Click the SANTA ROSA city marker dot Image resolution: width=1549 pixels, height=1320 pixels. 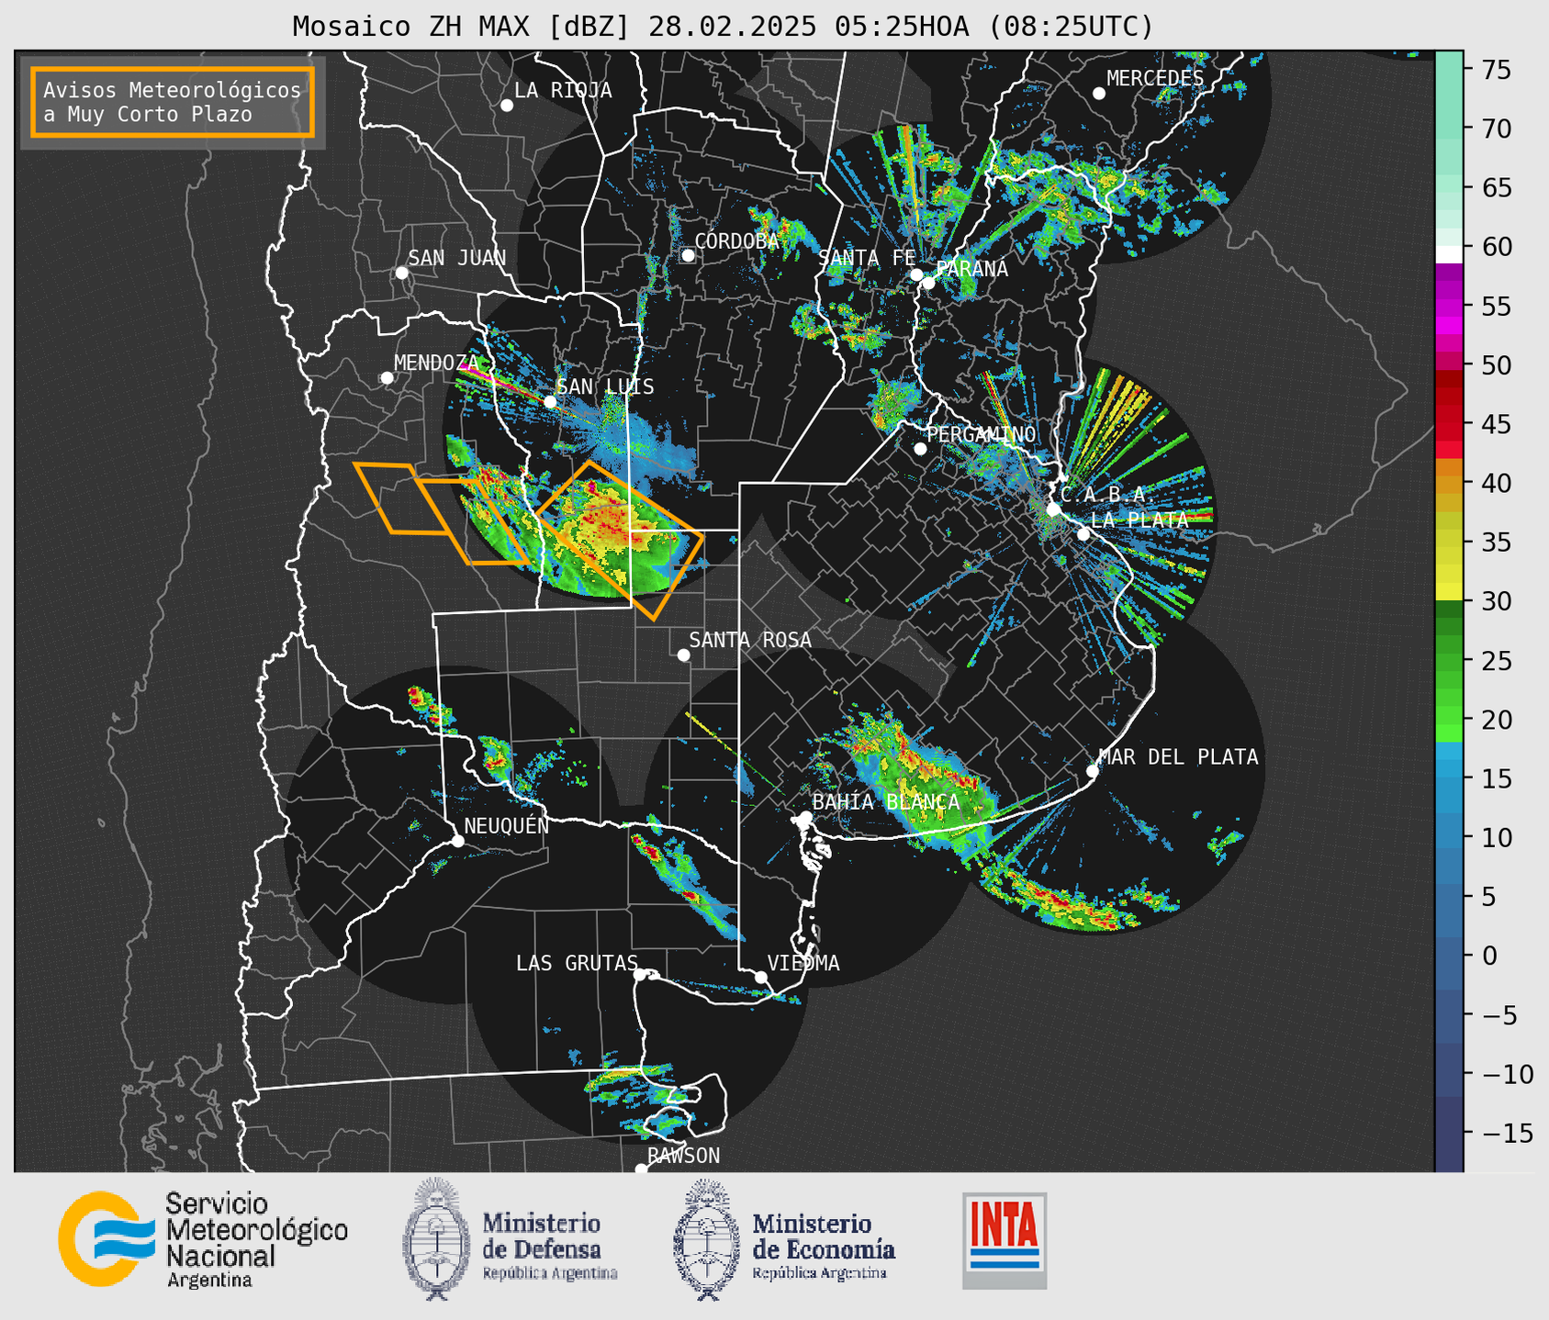click(683, 655)
